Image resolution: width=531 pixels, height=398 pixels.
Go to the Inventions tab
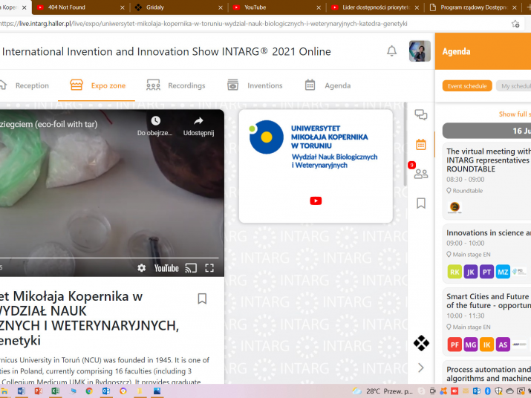click(x=255, y=85)
